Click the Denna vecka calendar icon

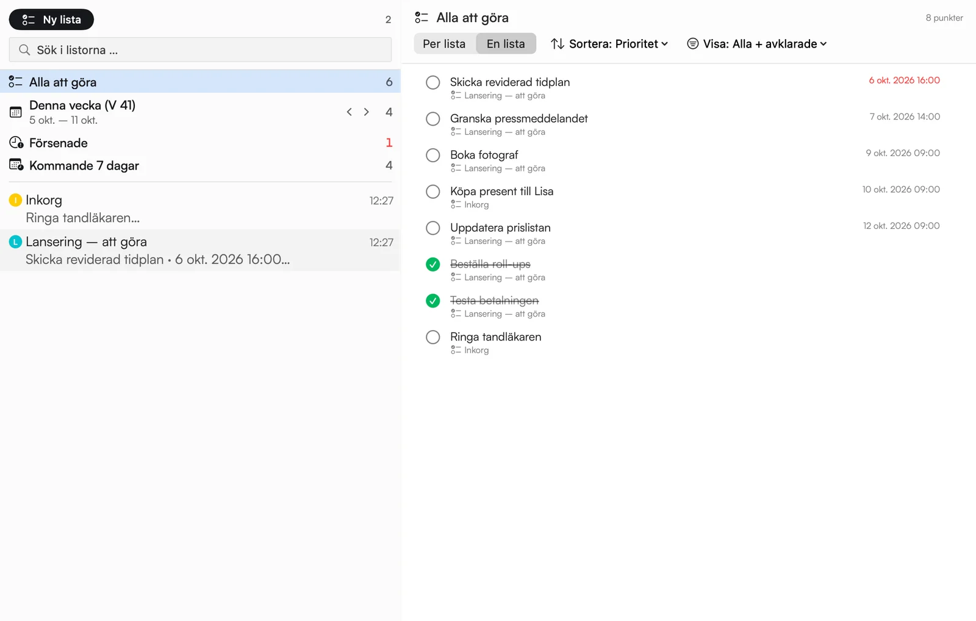click(x=16, y=112)
